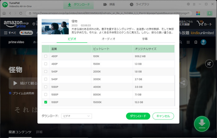Reload the page with refresh icon
Viewport: 217px width, 138px height.
click(x=21, y=13)
